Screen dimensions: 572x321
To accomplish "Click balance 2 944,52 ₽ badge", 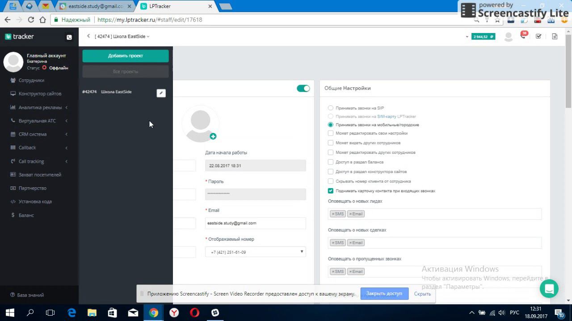I will pyautogui.click(x=483, y=37).
